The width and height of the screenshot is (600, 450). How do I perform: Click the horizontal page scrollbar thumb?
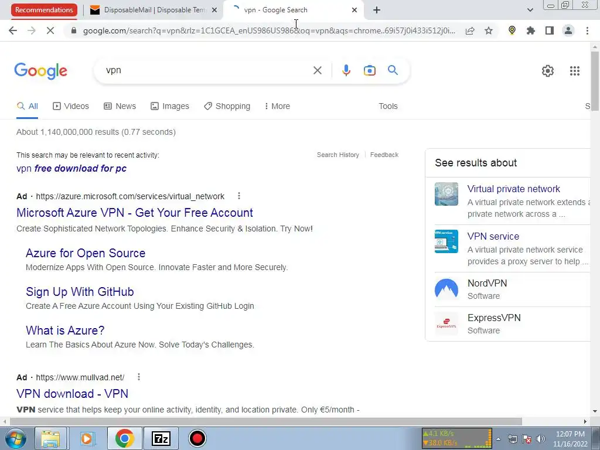tap(266, 421)
